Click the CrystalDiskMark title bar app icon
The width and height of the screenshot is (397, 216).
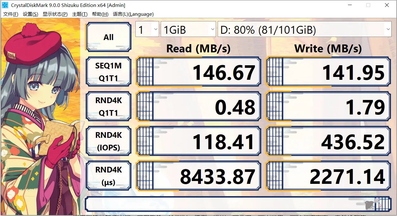coord(5,5)
